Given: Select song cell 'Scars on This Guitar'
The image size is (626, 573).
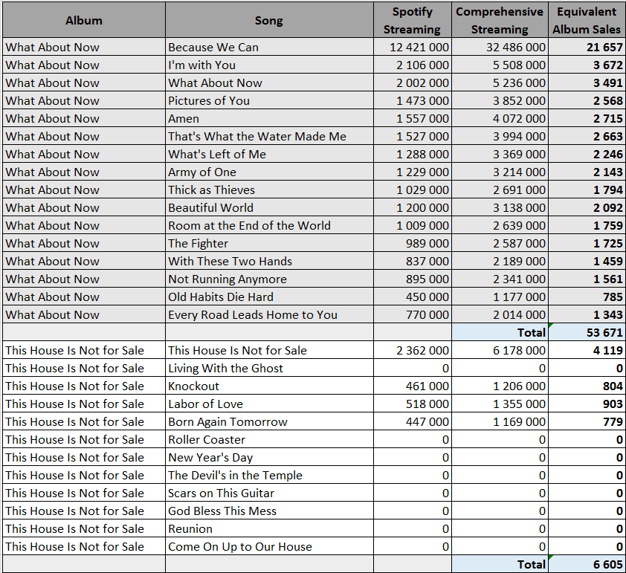Looking at the screenshot, I should tap(269, 493).
